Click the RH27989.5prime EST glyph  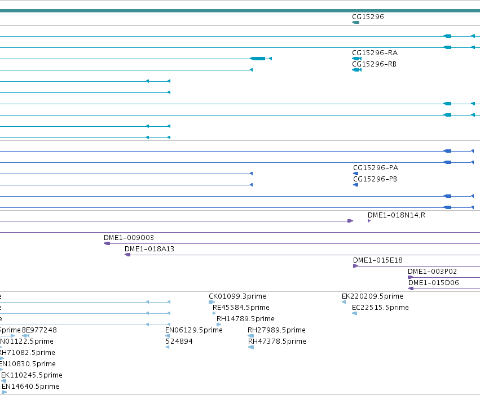250,336
